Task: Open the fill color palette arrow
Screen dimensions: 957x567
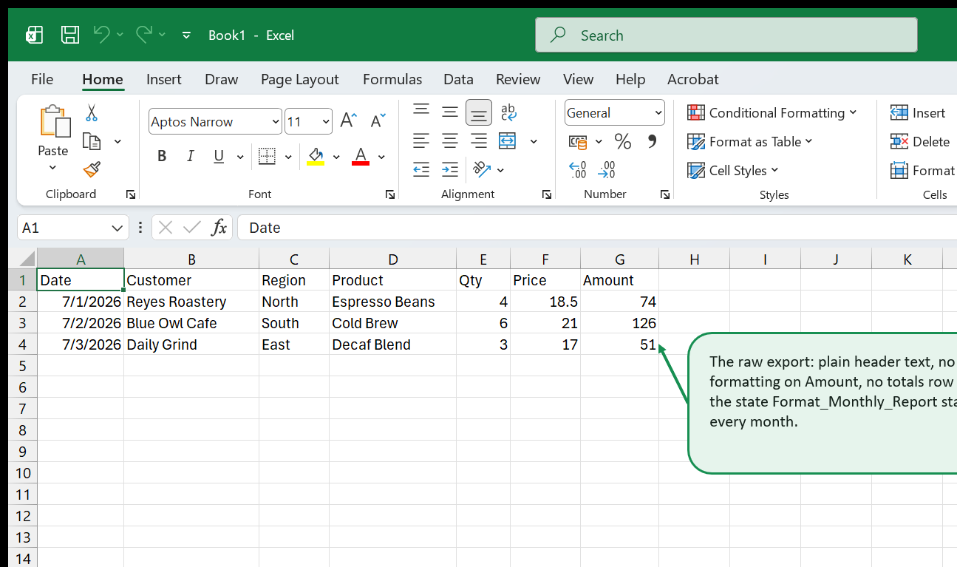Action: pyautogui.click(x=336, y=157)
